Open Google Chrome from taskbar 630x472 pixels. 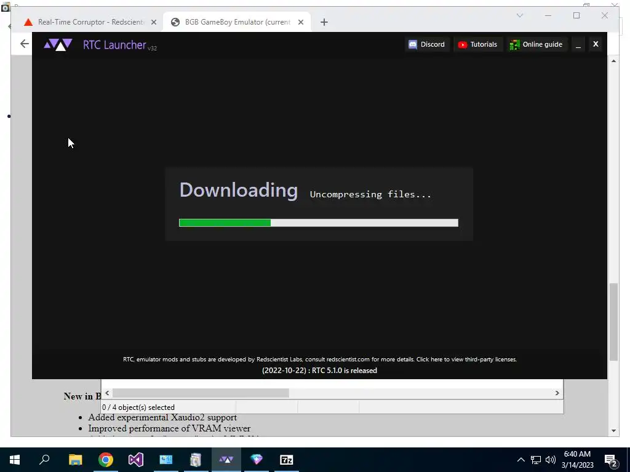click(106, 460)
